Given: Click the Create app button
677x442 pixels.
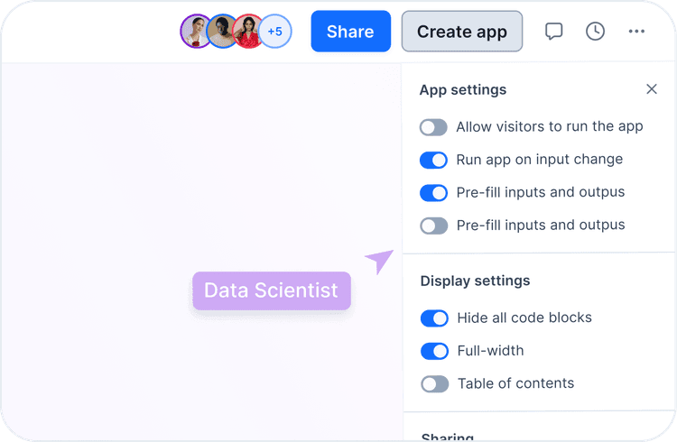Looking at the screenshot, I should pyautogui.click(x=461, y=32).
